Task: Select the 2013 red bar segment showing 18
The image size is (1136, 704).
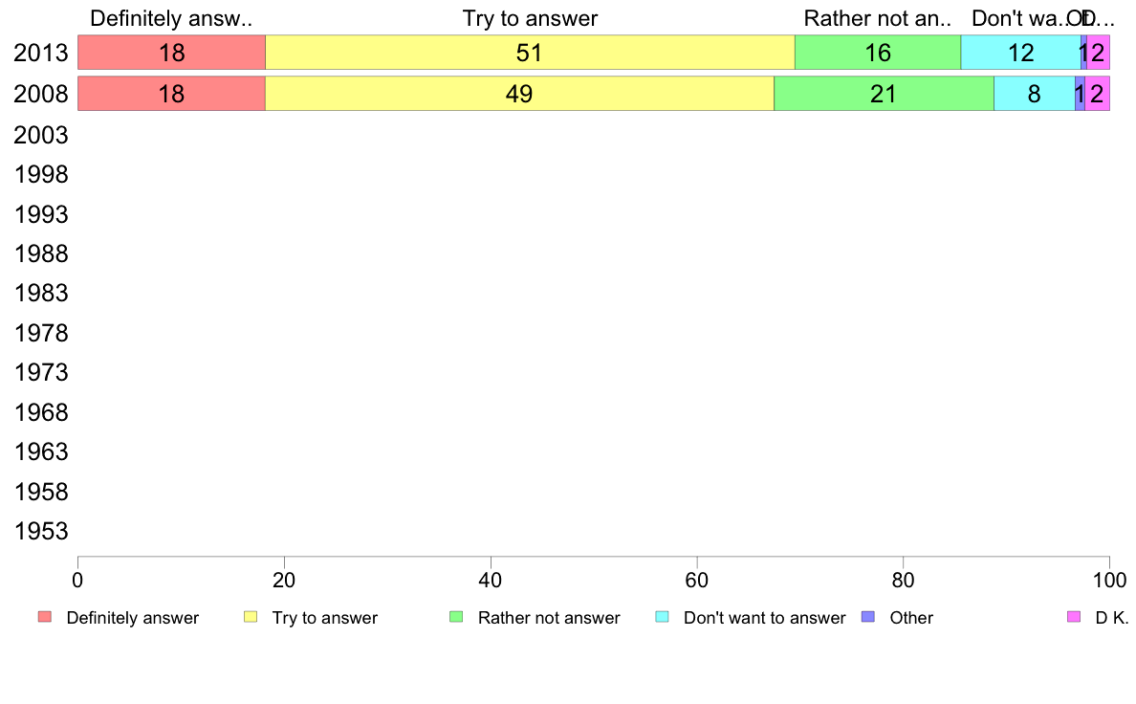Action: (172, 53)
